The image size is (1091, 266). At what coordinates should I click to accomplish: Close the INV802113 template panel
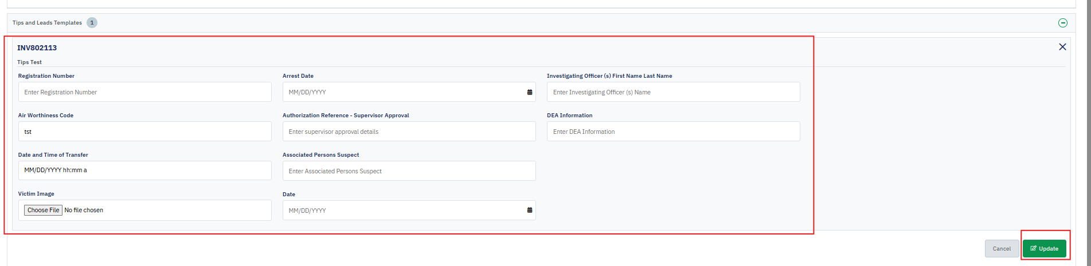coord(1062,47)
